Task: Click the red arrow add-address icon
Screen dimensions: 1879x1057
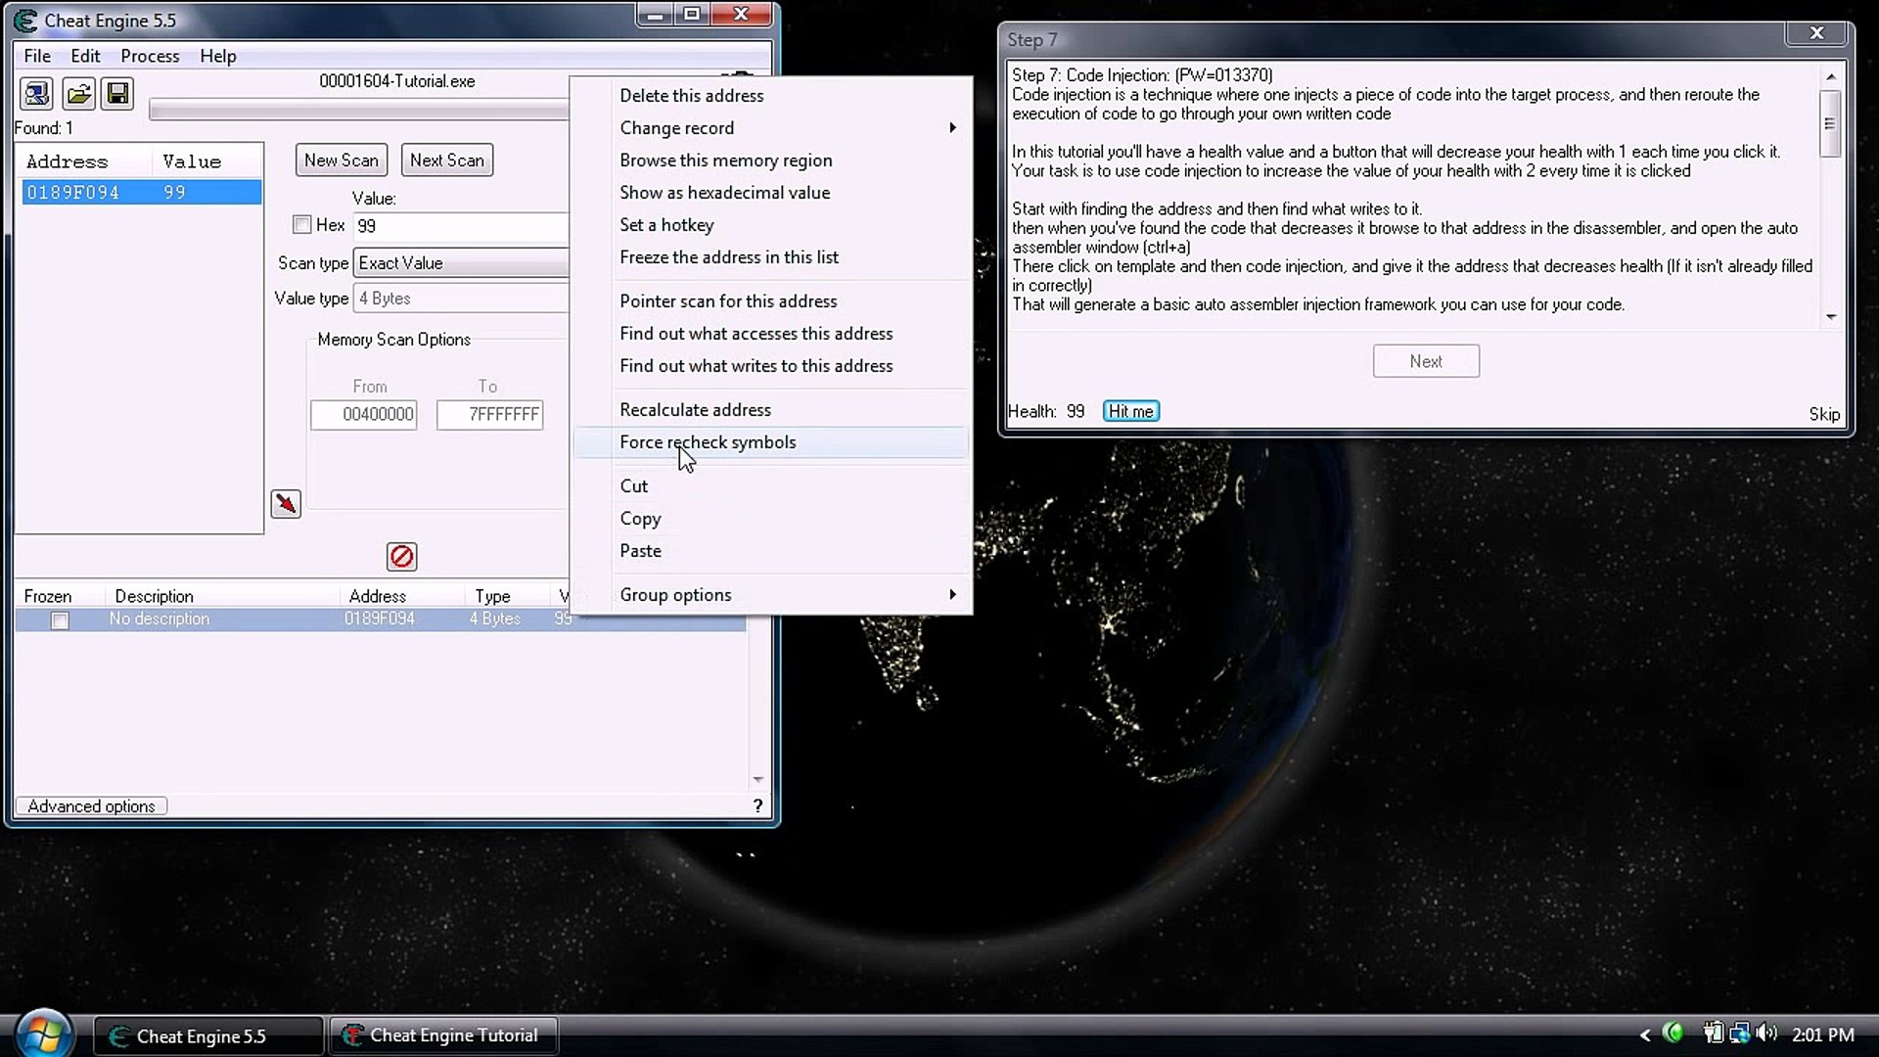Action: click(286, 504)
